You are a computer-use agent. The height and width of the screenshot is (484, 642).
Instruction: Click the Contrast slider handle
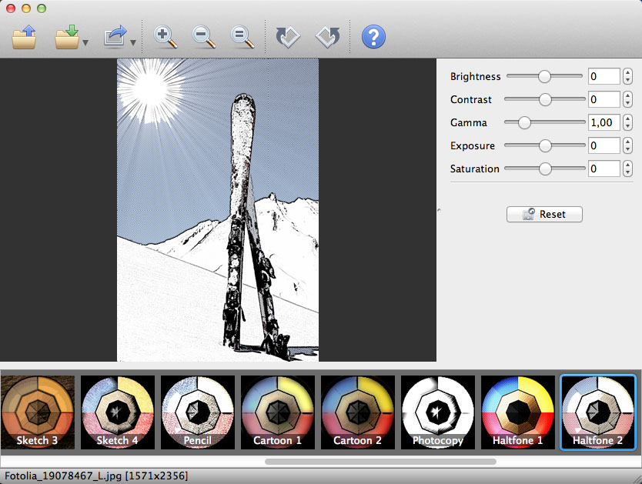pos(545,99)
